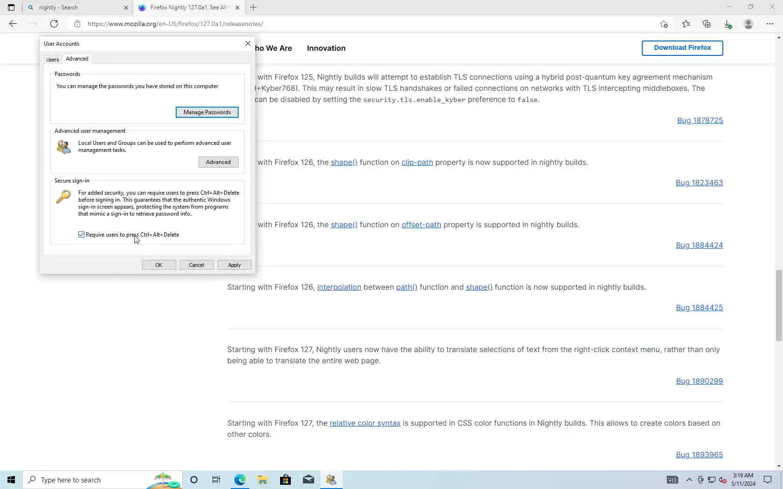Open Bug 1893965 link
Viewport: 783px width, 489px height.
coord(699,455)
